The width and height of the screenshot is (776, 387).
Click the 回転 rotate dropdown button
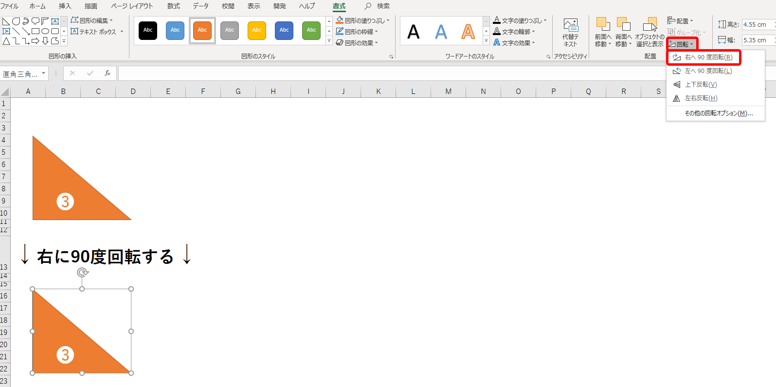(x=682, y=44)
